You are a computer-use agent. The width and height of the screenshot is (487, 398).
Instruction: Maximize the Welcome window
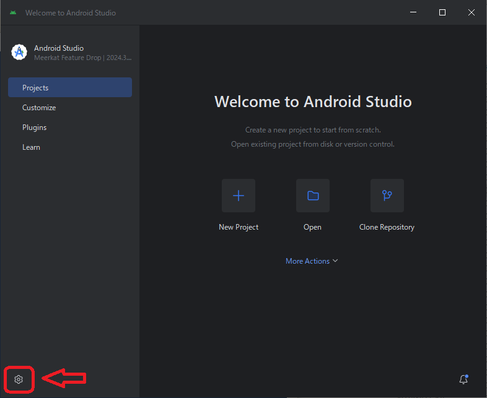[x=442, y=12]
